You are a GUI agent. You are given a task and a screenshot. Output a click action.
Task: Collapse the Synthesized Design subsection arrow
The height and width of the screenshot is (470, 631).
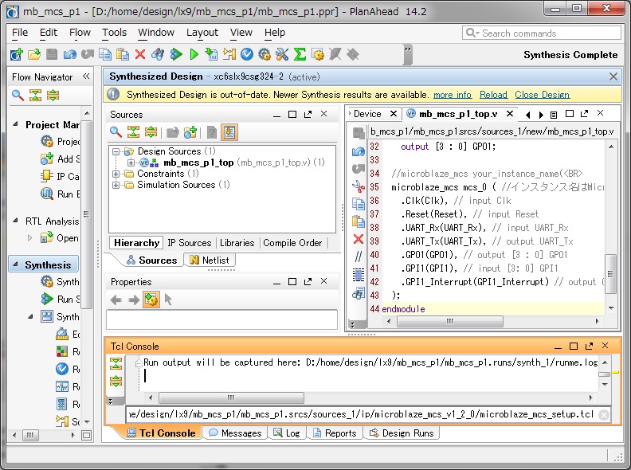click(30, 316)
